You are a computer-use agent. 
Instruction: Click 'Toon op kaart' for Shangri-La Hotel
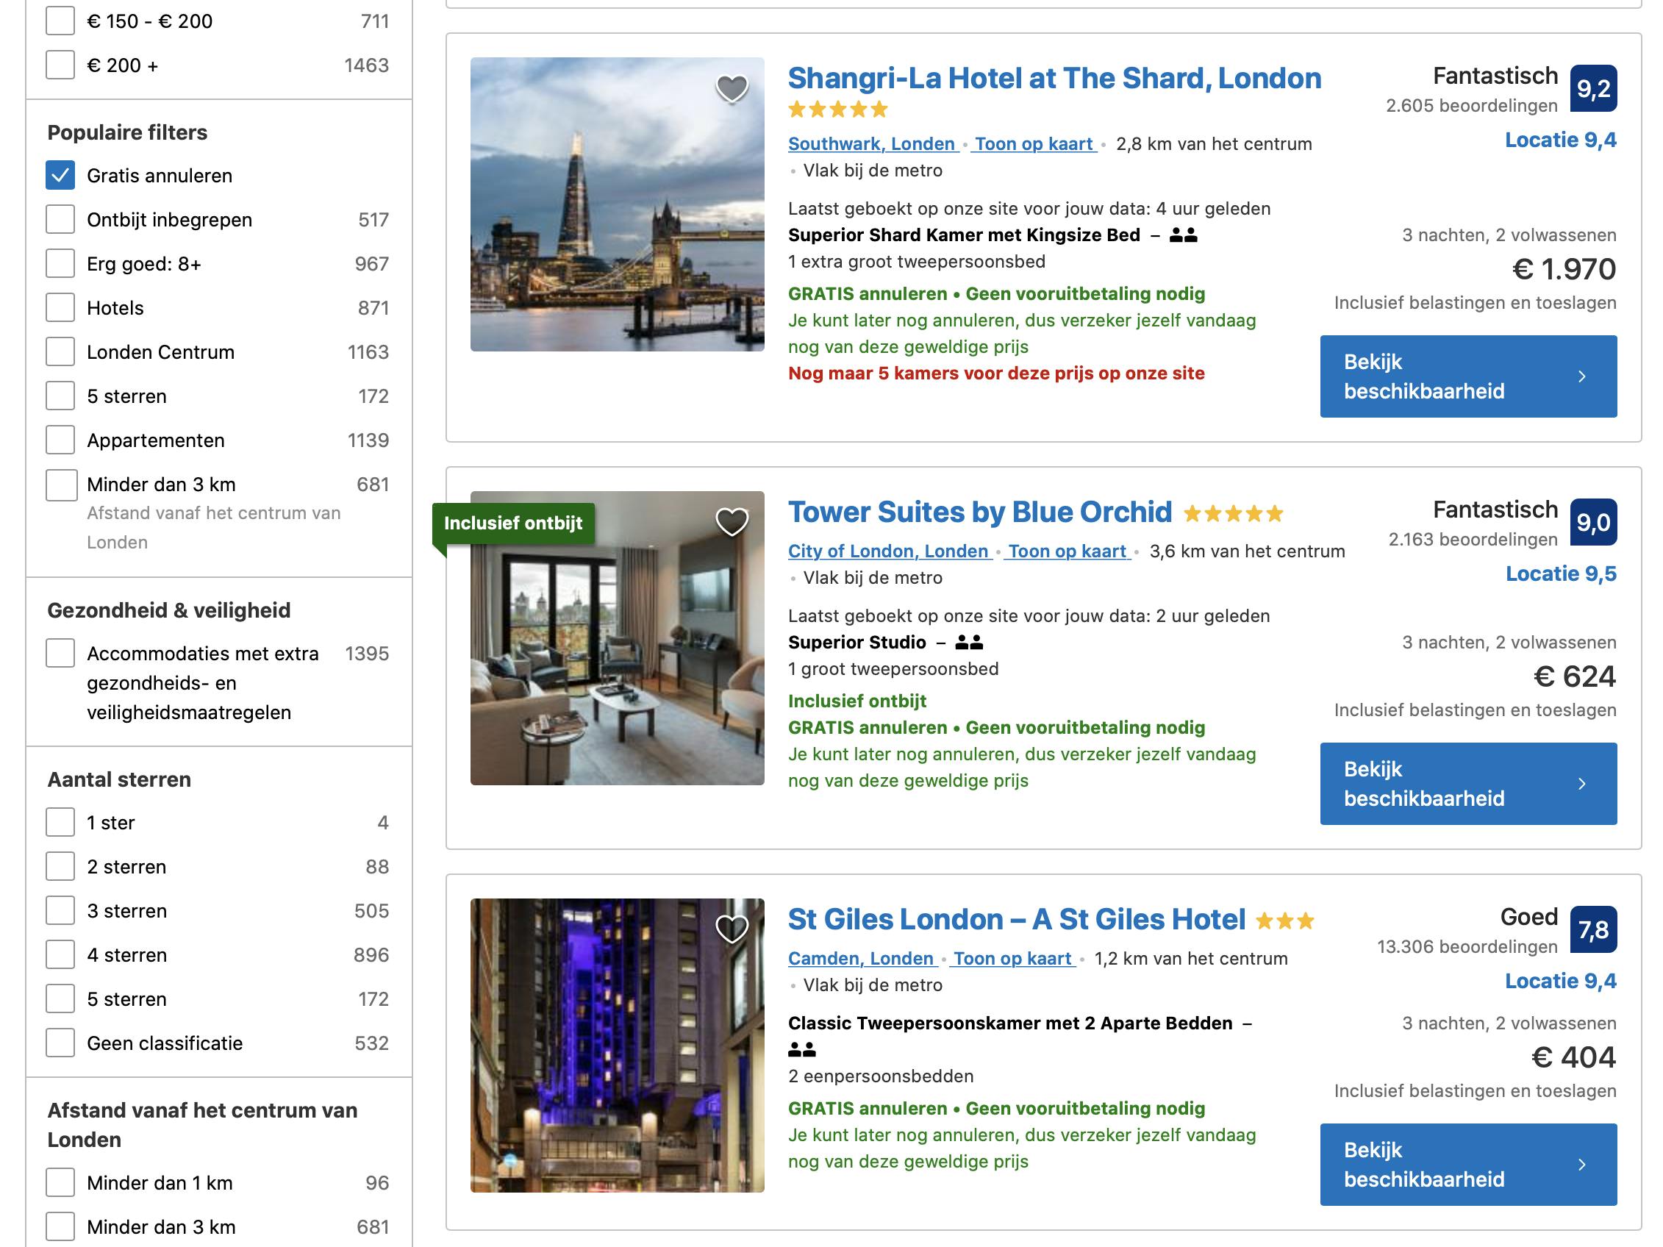[x=1033, y=144]
